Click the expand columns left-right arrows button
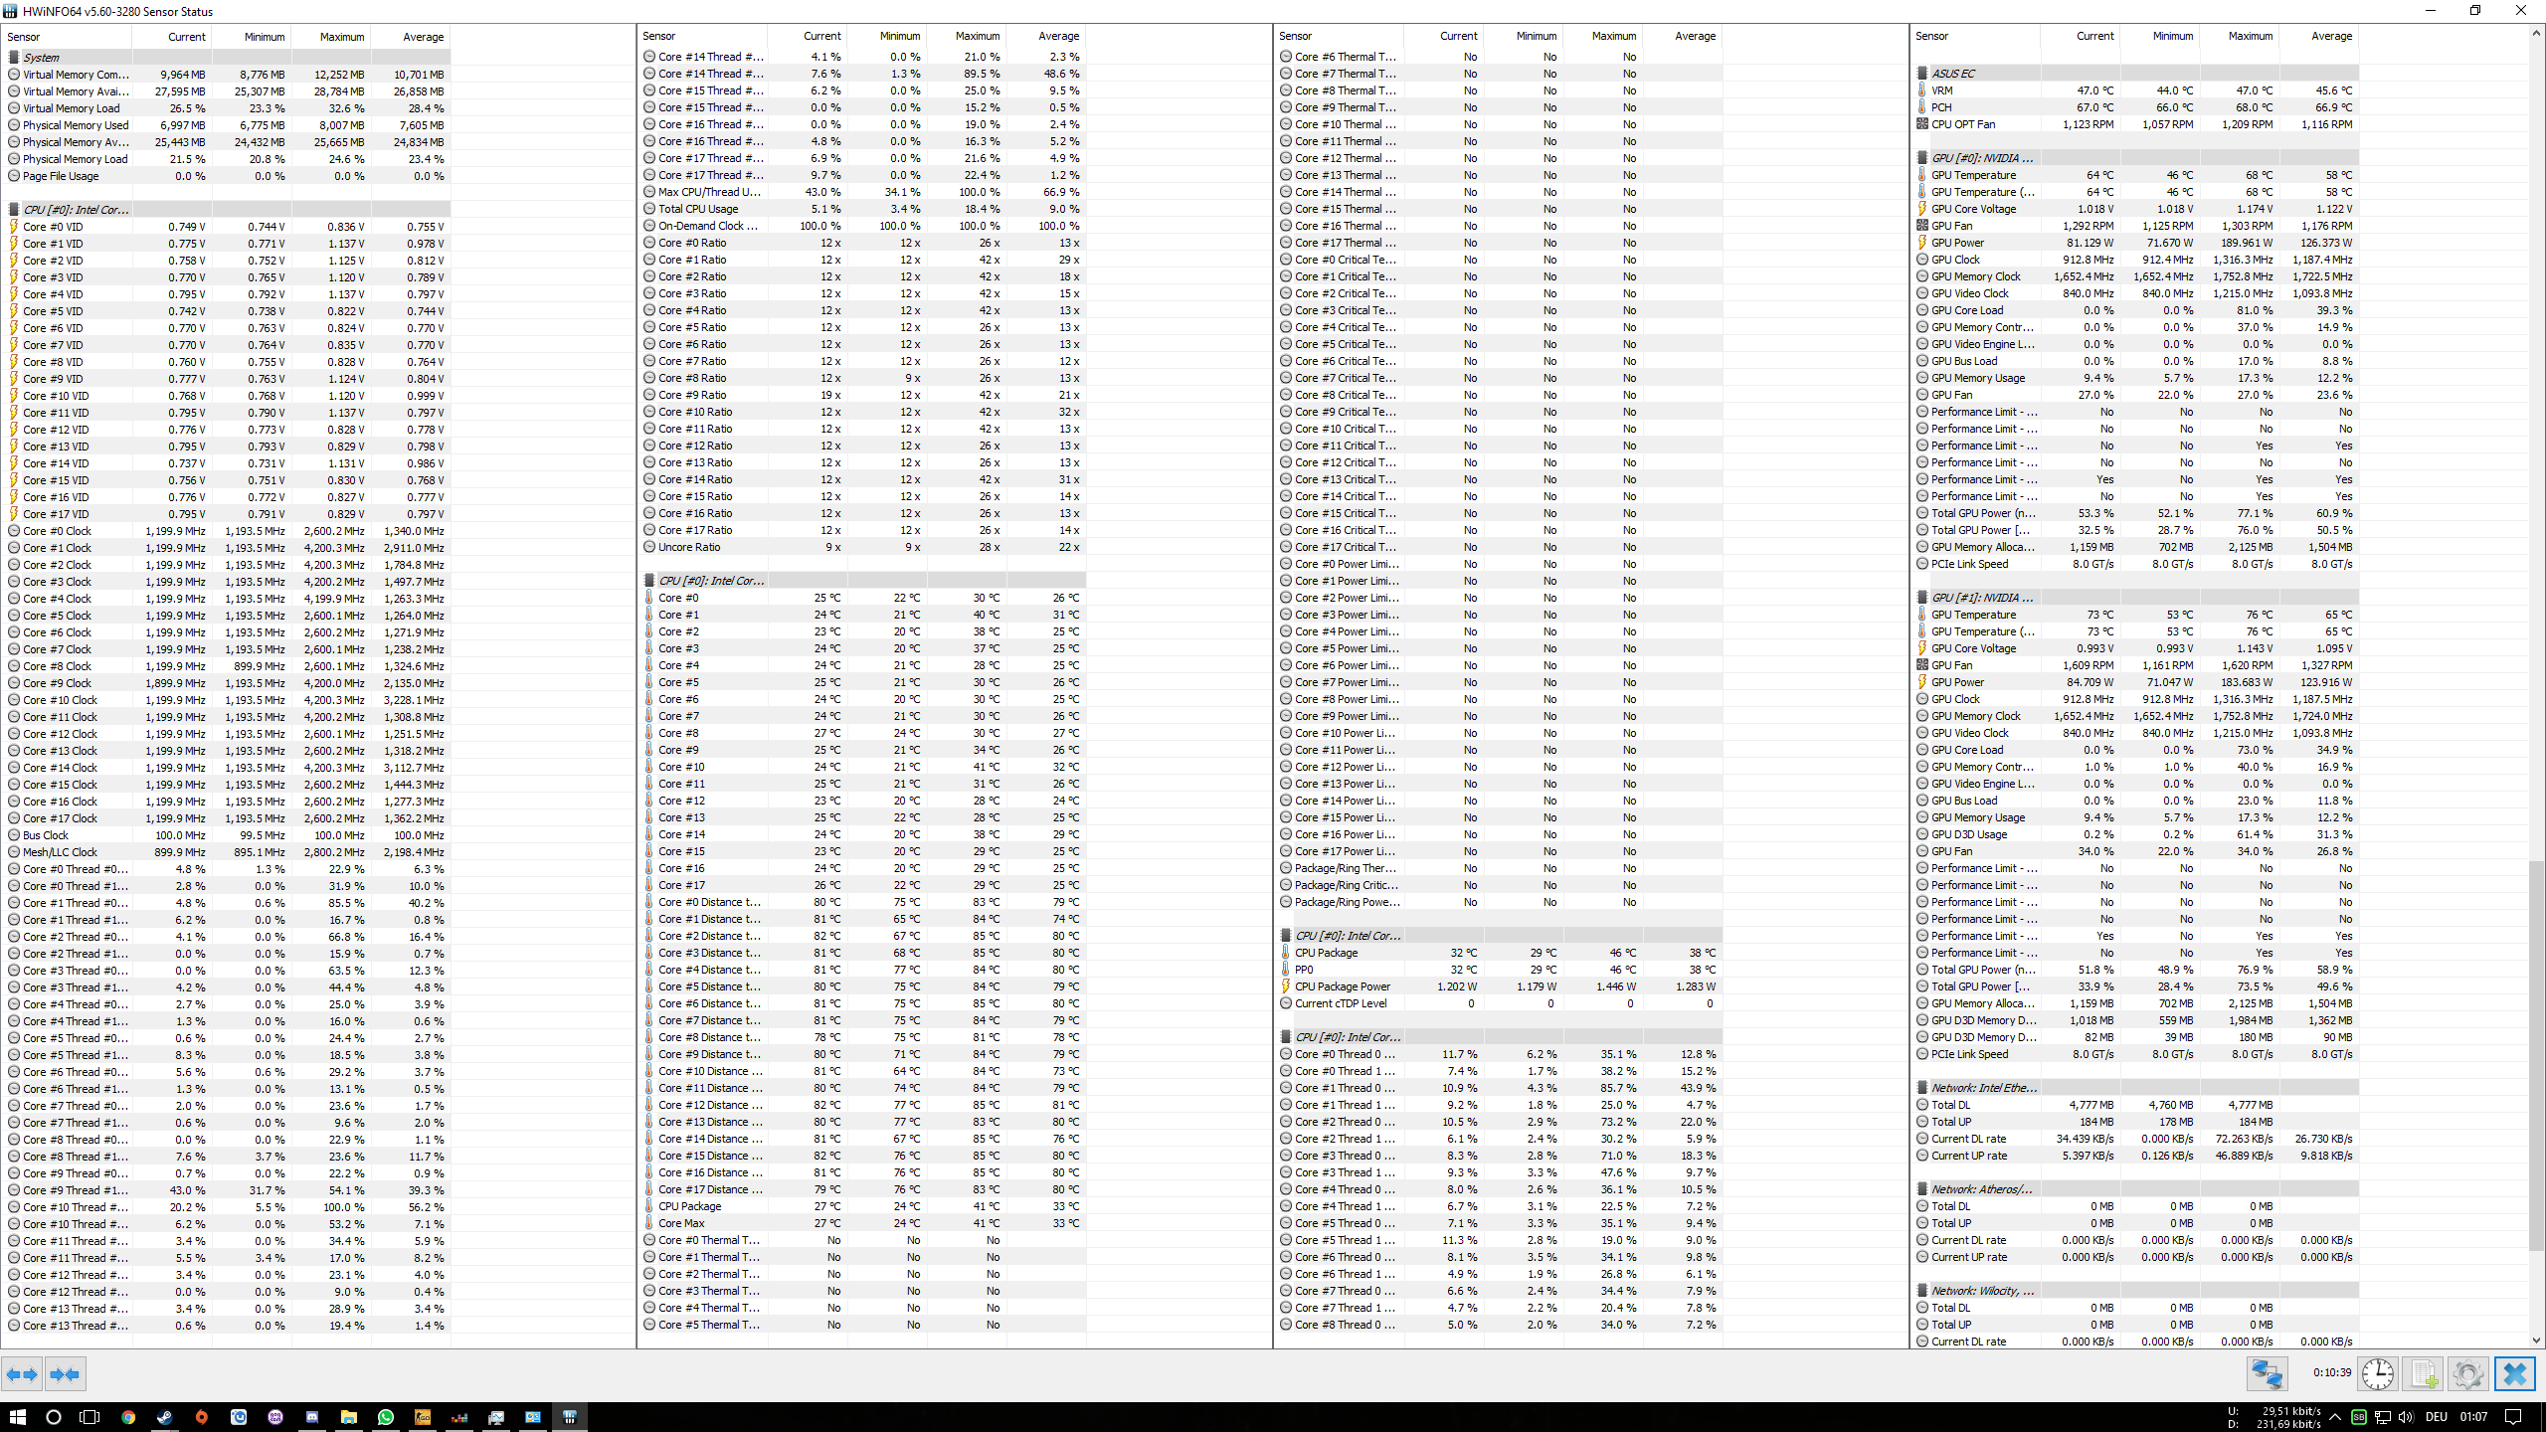Viewport: 2546px width, 1432px height. (22, 1374)
